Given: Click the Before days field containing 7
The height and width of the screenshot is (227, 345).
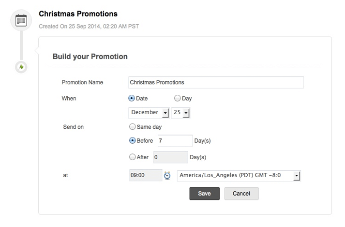Looking at the screenshot, I should pyautogui.click(x=175, y=141).
